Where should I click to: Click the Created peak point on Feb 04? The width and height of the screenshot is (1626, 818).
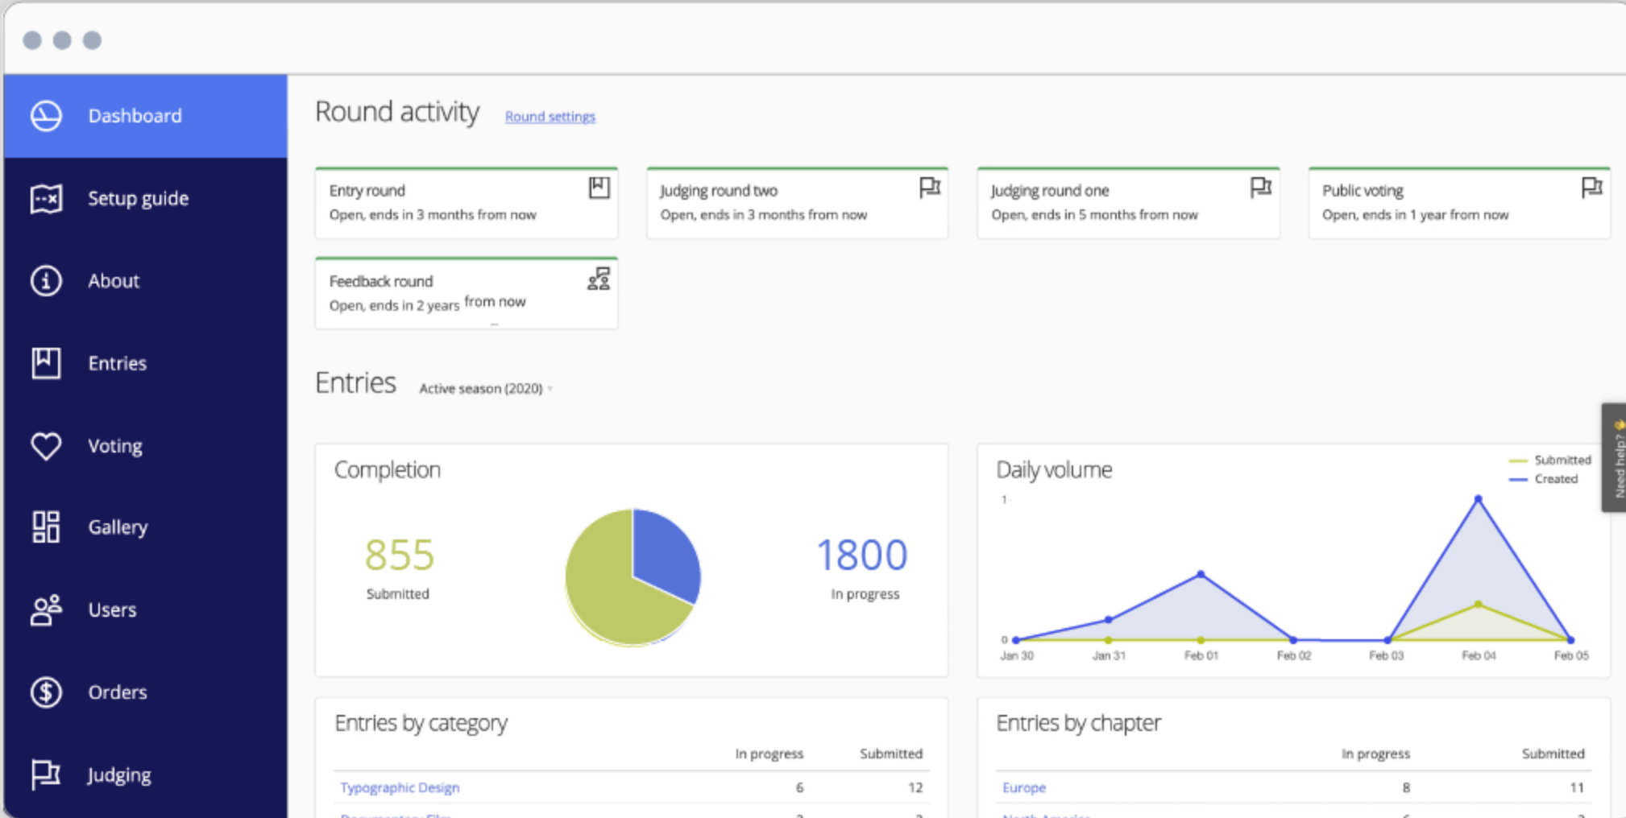(1479, 499)
